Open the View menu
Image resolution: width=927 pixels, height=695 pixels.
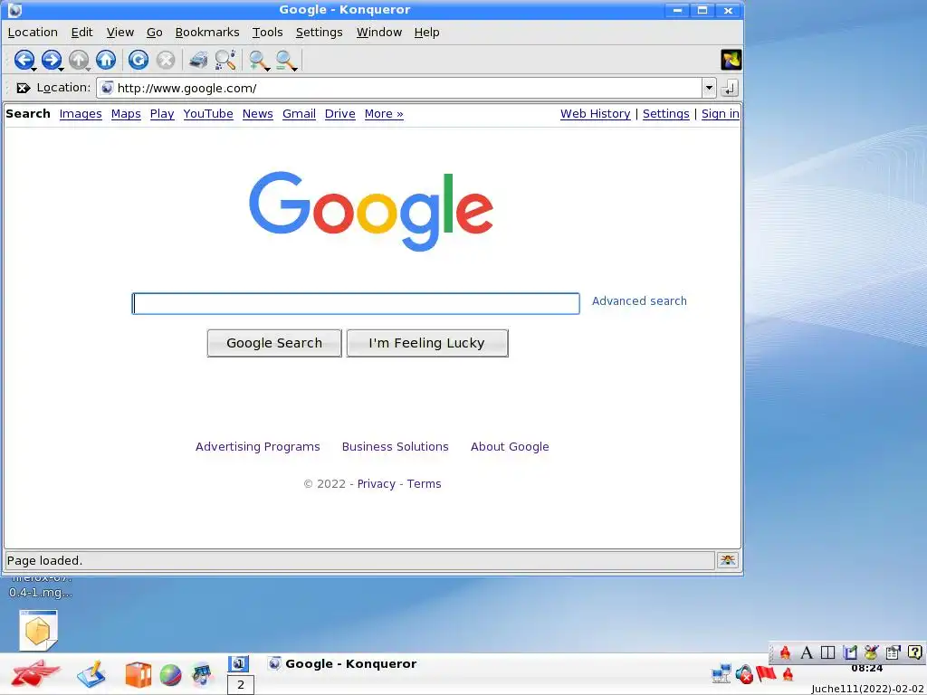(120, 32)
